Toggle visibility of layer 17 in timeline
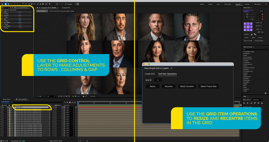Viewport: 269px width, 142px height. tap(1, 136)
